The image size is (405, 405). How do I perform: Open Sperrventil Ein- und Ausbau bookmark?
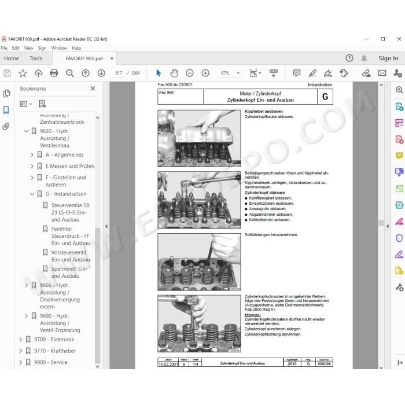(69, 273)
